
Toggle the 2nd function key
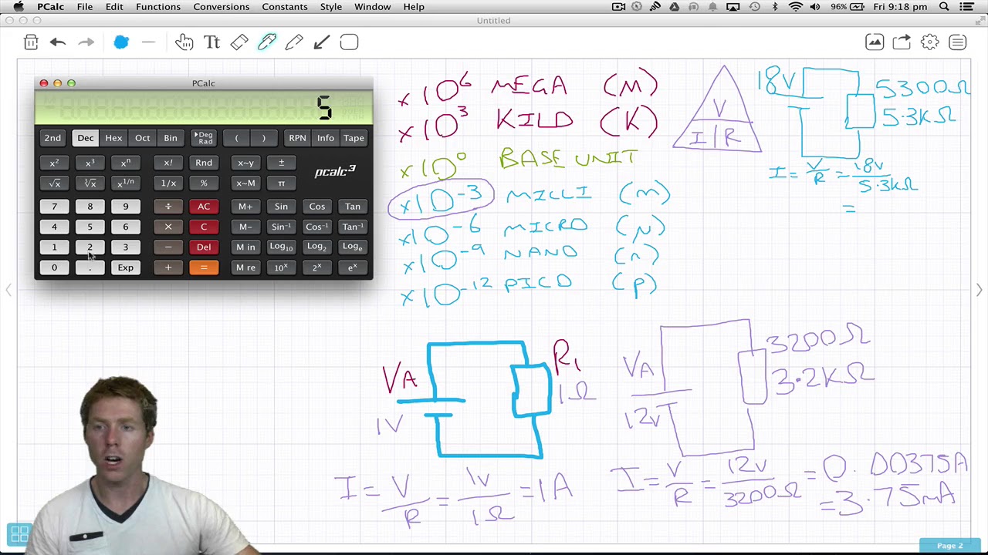(52, 138)
